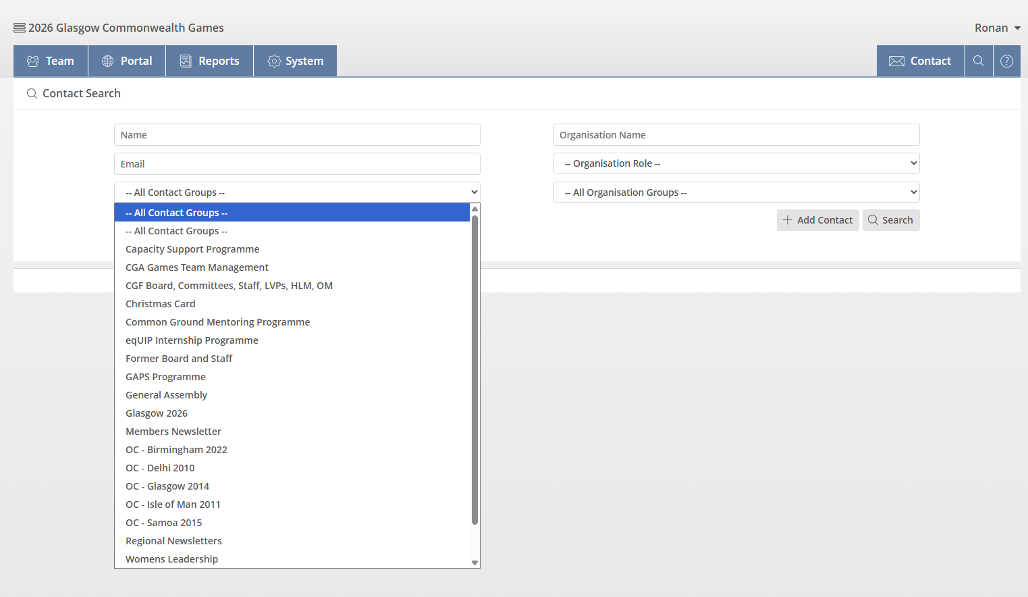
Task: Open the Team navigation tab
Action: (x=51, y=61)
